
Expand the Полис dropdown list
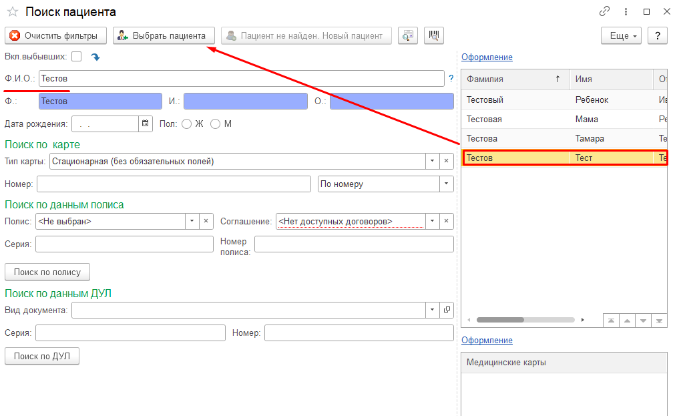coord(192,221)
